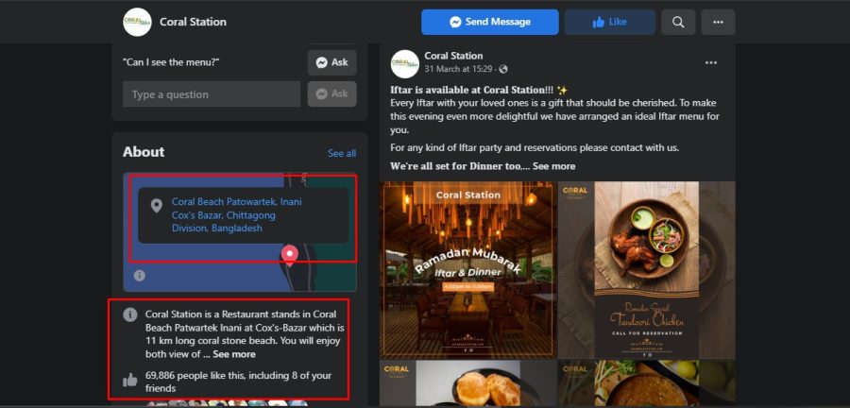Ask "Can I see the menu?" question
This screenshot has width=850, height=408.
tap(331, 62)
